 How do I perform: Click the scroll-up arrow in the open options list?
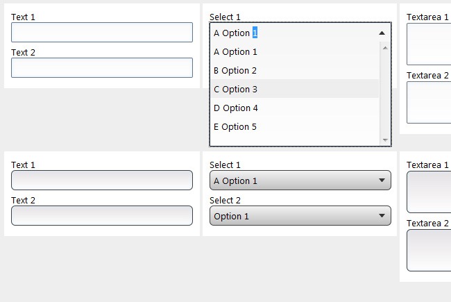click(385, 47)
